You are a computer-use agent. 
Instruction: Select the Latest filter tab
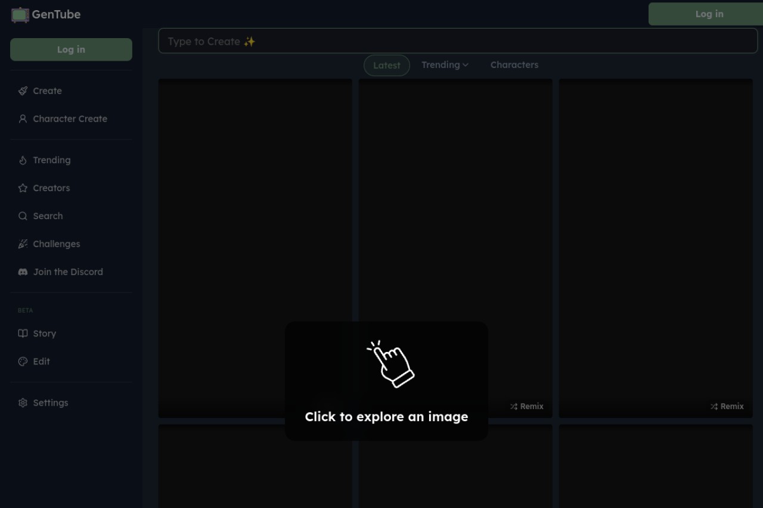387,66
